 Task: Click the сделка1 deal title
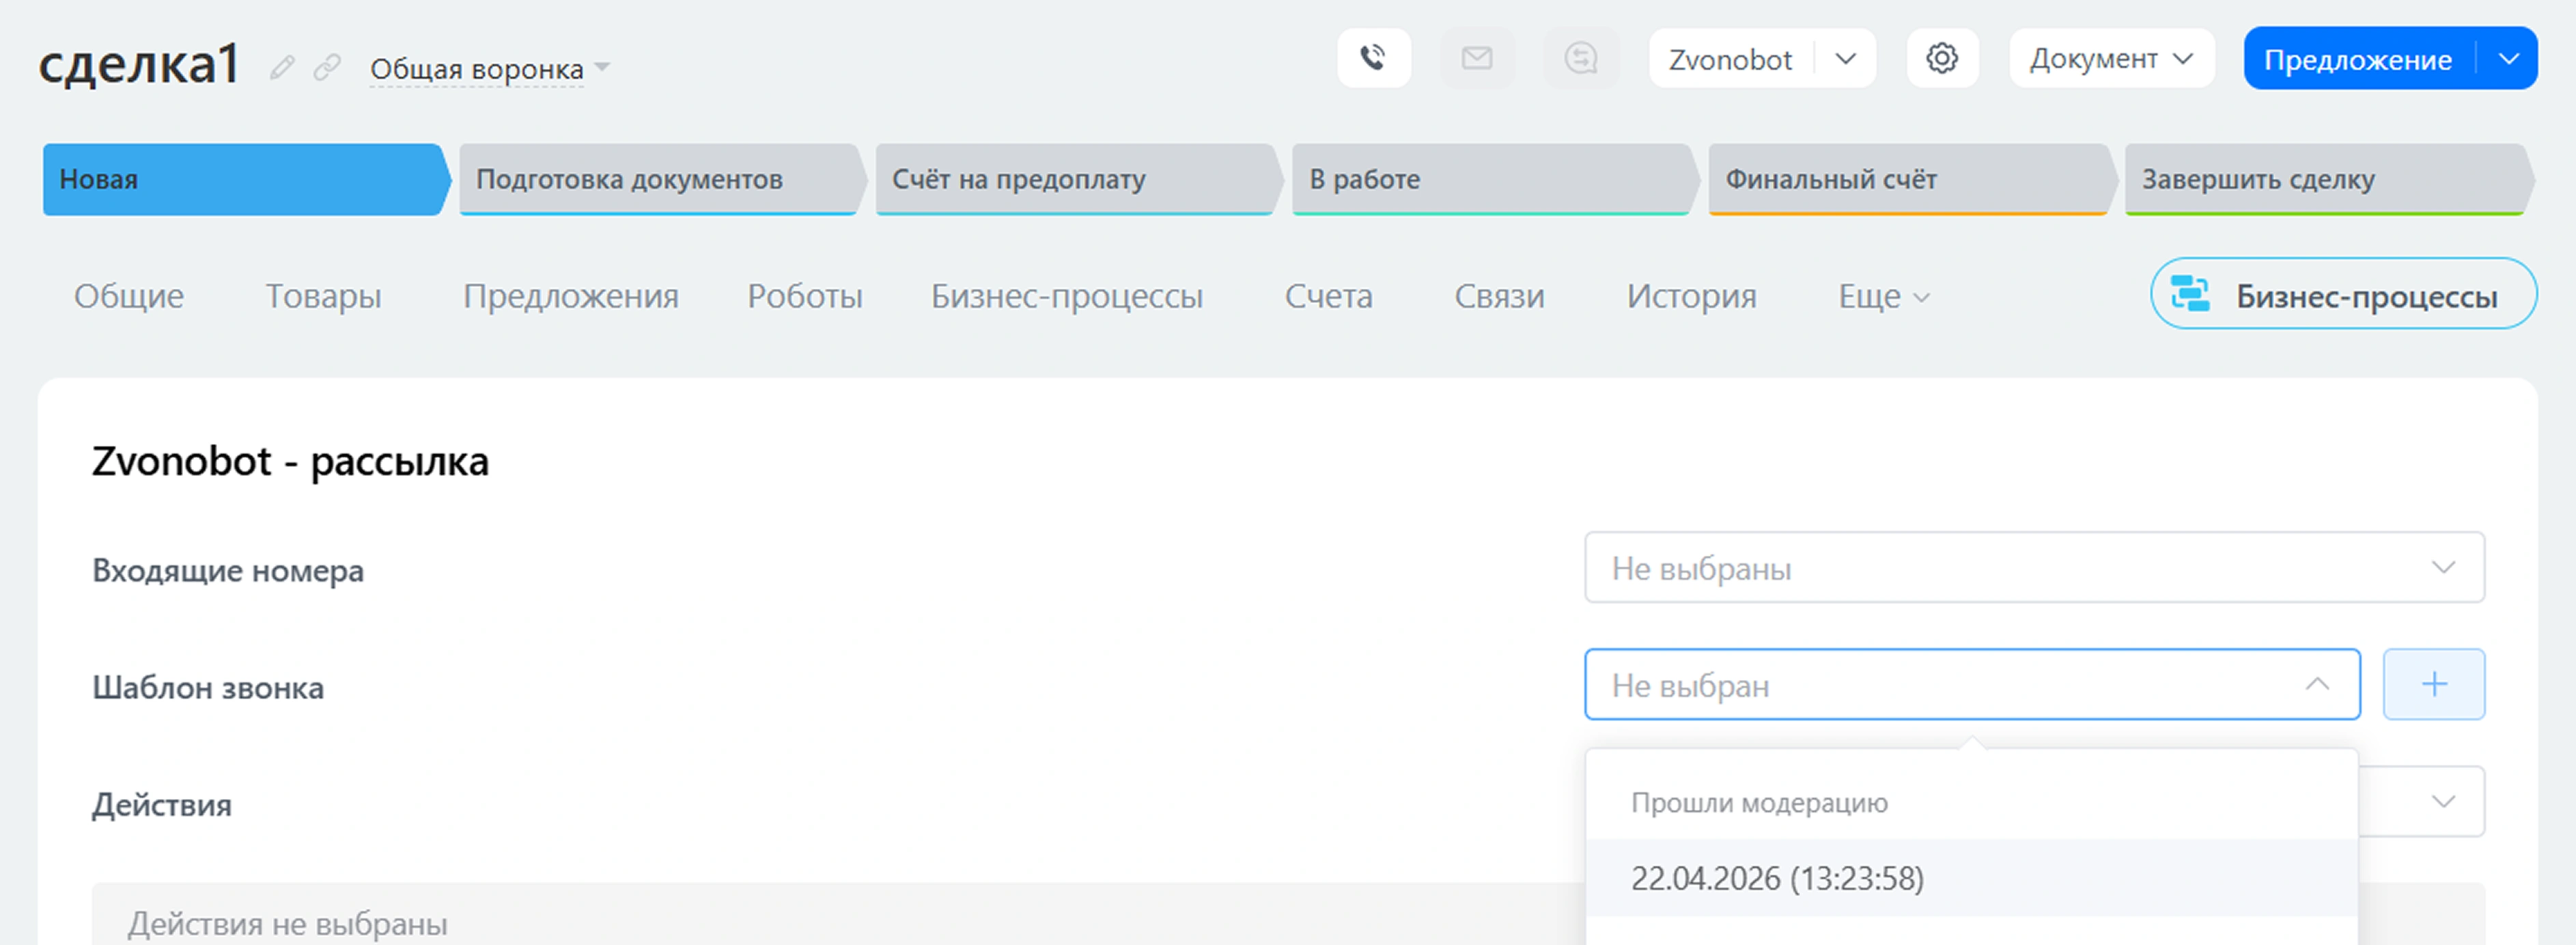click(x=140, y=64)
